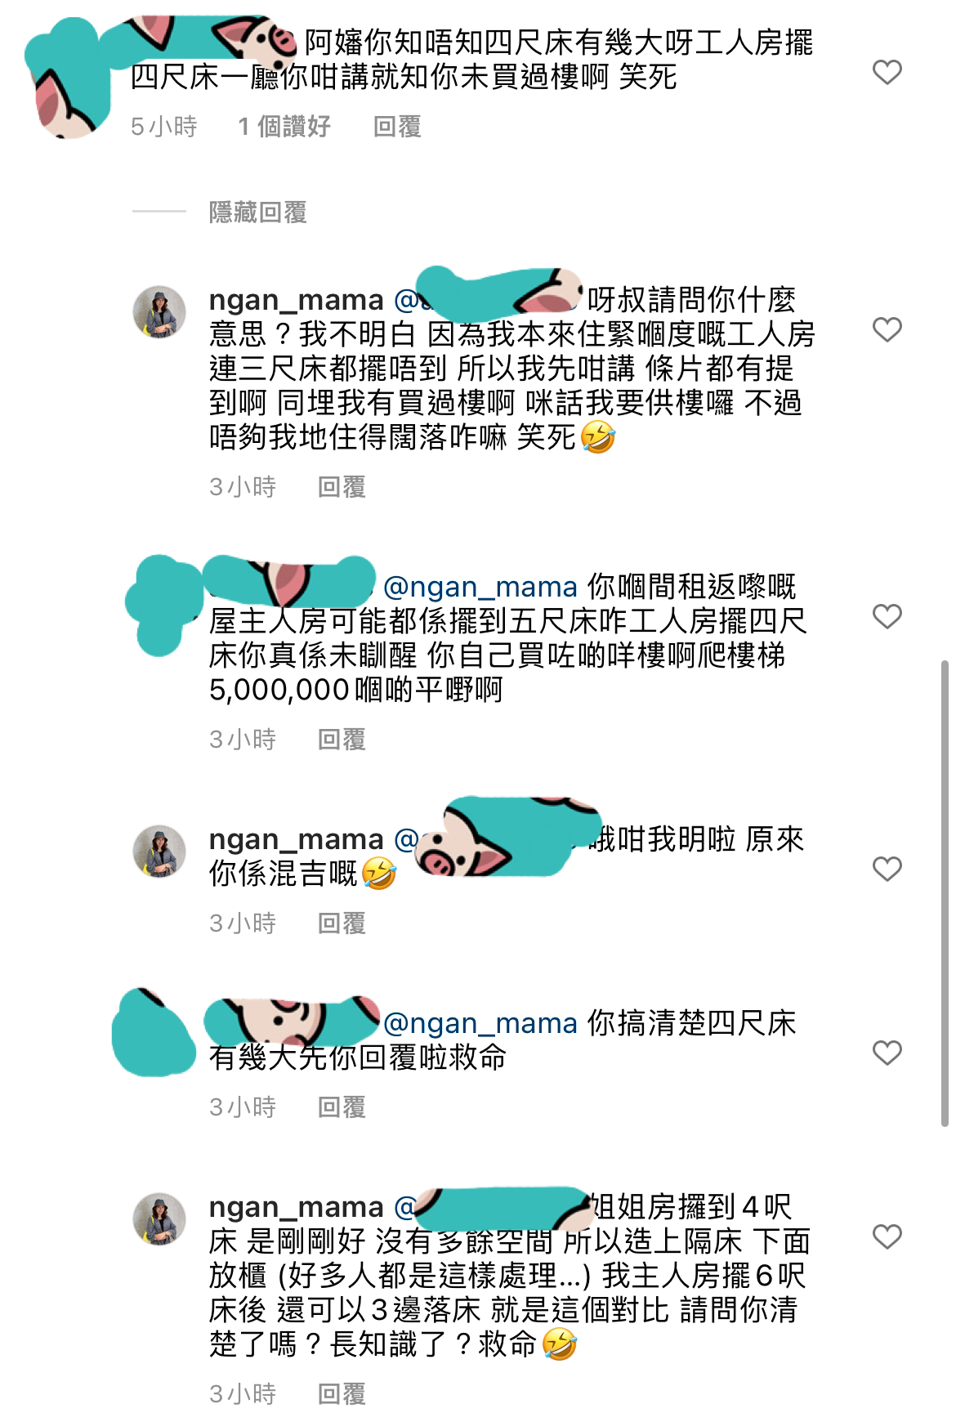Reply to ngan_mama's final 姐姐房 comment
The width and height of the screenshot is (956, 1413).
click(342, 1393)
